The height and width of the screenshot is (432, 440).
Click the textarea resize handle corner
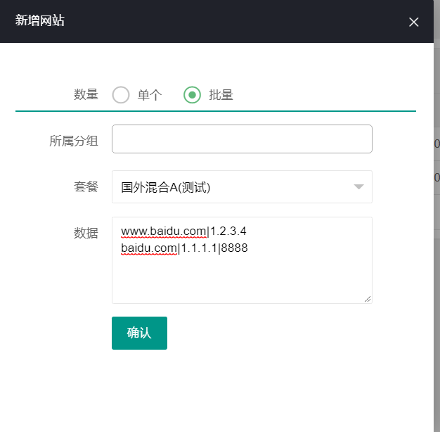click(x=368, y=299)
